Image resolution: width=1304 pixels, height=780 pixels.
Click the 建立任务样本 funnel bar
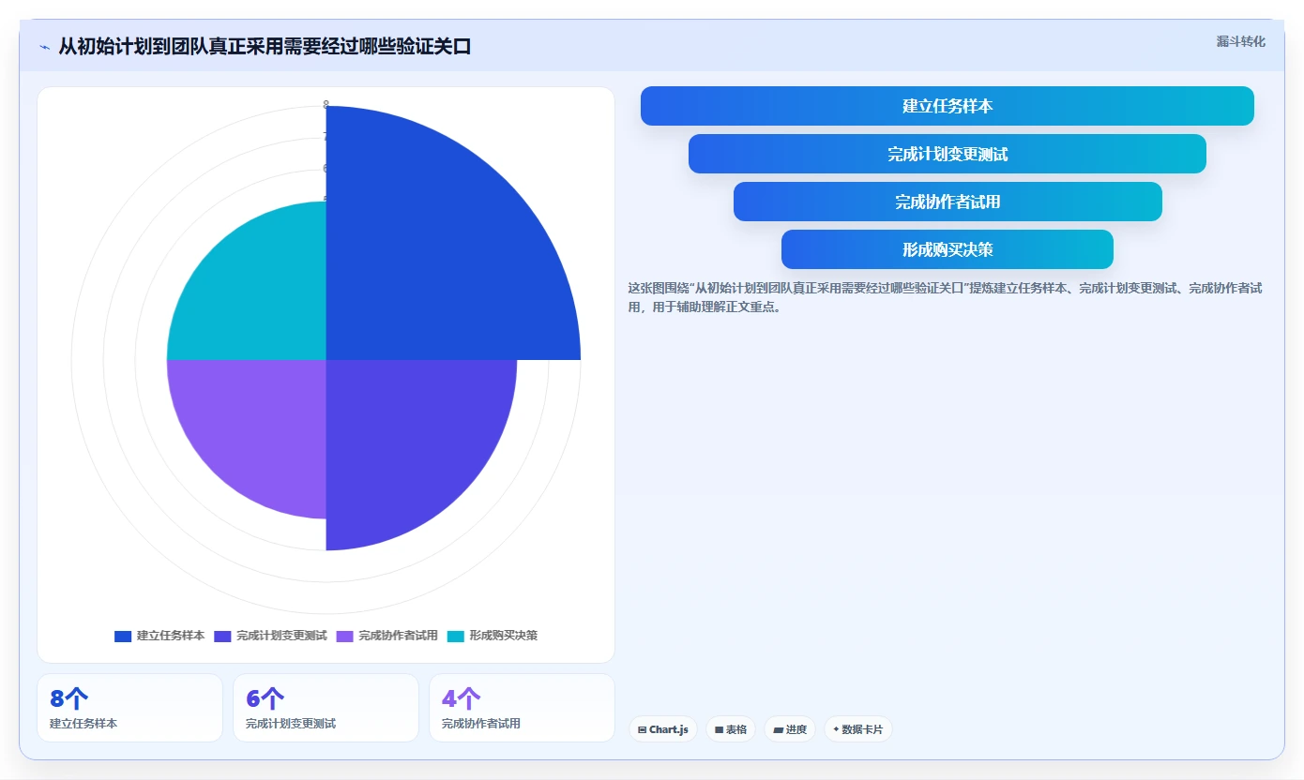pyautogui.click(x=948, y=106)
